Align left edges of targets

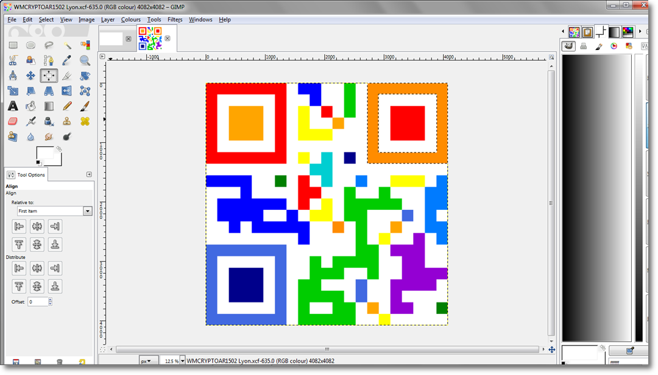coord(19,226)
